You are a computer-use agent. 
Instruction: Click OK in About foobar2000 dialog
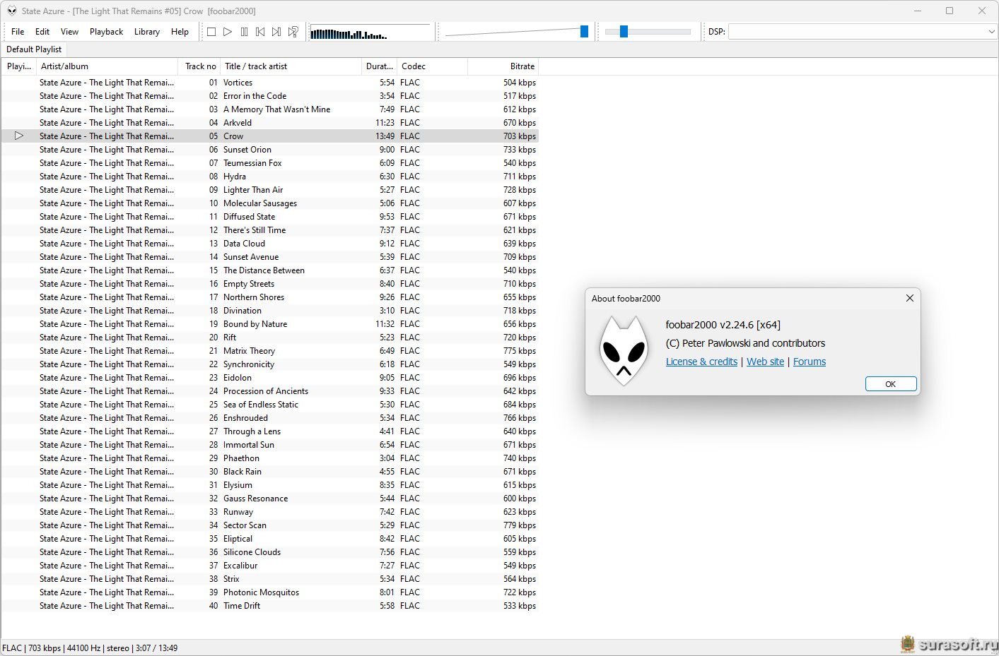891,384
